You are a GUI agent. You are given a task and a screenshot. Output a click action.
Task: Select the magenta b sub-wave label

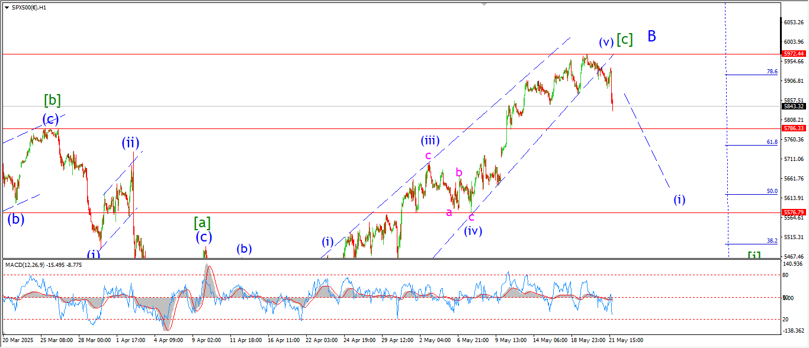(x=458, y=172)
